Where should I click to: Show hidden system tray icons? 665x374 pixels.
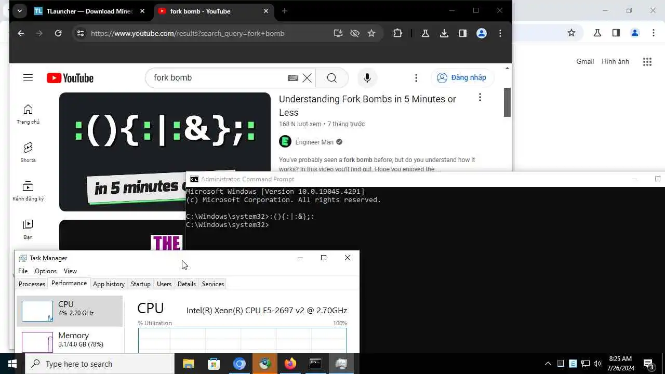click(548, 364)
